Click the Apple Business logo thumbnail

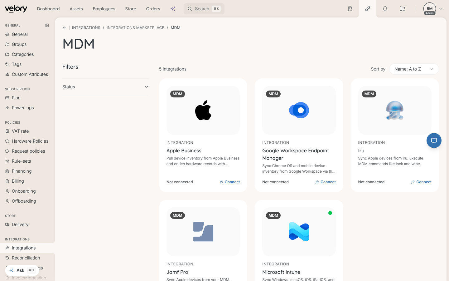tap(203, 110)
